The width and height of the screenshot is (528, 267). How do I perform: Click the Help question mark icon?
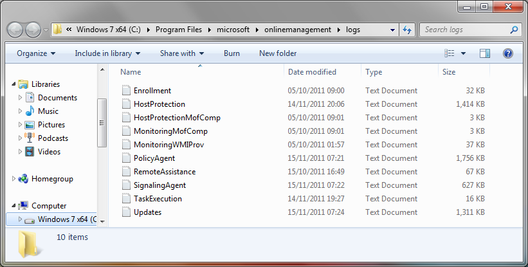coord(508,53)
